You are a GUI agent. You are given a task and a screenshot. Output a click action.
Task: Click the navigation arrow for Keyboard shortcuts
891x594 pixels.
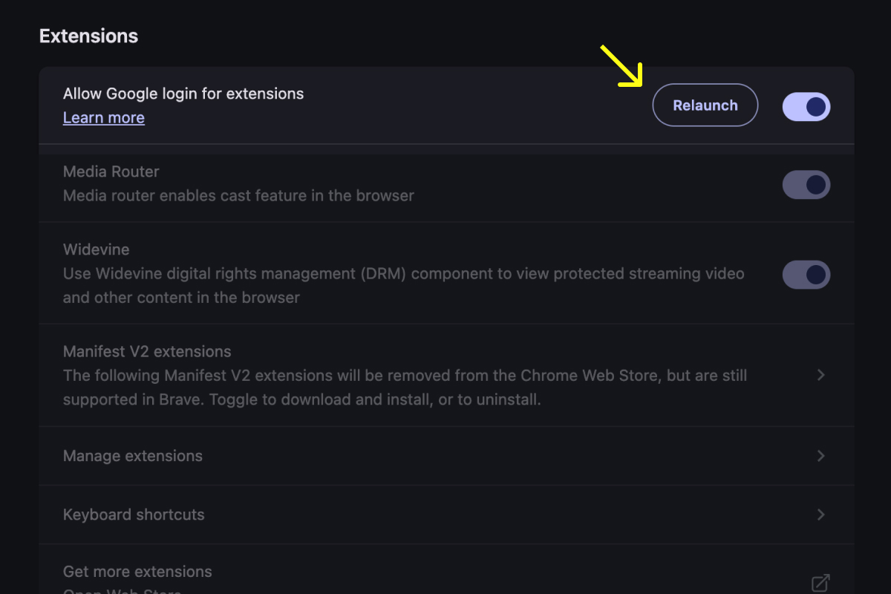click(x=820, y=514)
